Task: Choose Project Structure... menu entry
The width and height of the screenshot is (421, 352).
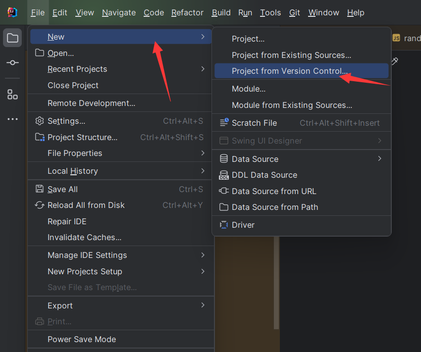Action: [121, 137]
